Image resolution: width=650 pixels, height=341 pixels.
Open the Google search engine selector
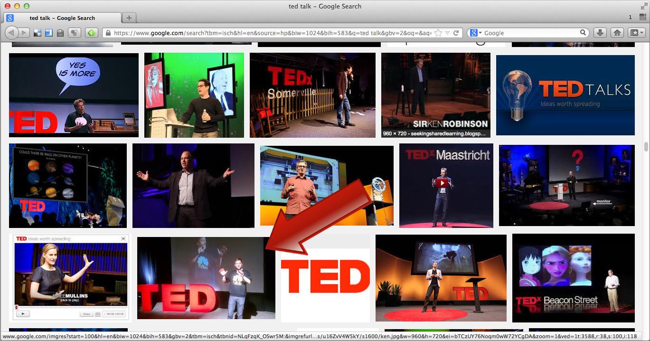475,33
